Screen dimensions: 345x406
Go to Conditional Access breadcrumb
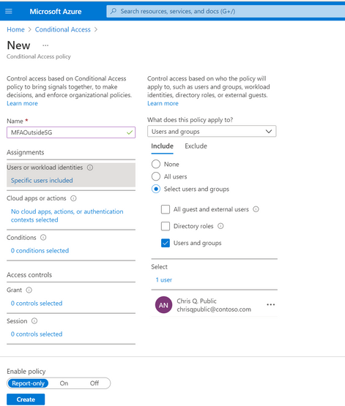[63, 29]
